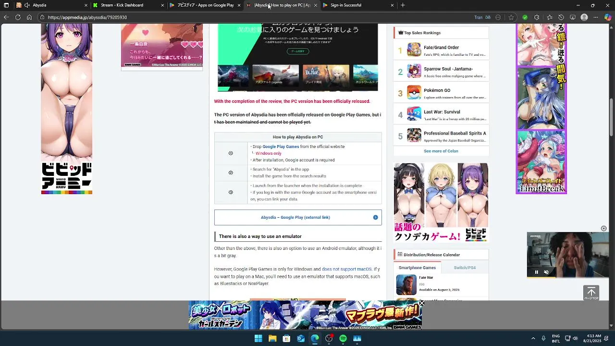615x346 pixels.
Task: Open the Extensions puzzle icon
Action: click(x=537, y=17)
